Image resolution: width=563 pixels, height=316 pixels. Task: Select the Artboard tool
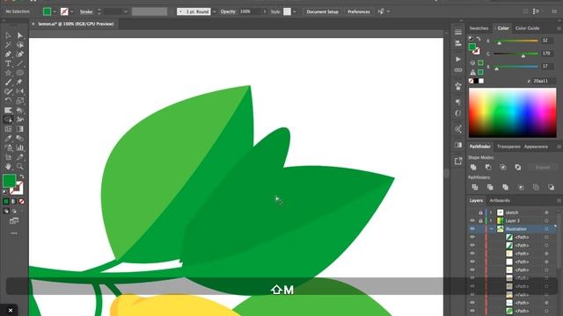tap(8, 157)
